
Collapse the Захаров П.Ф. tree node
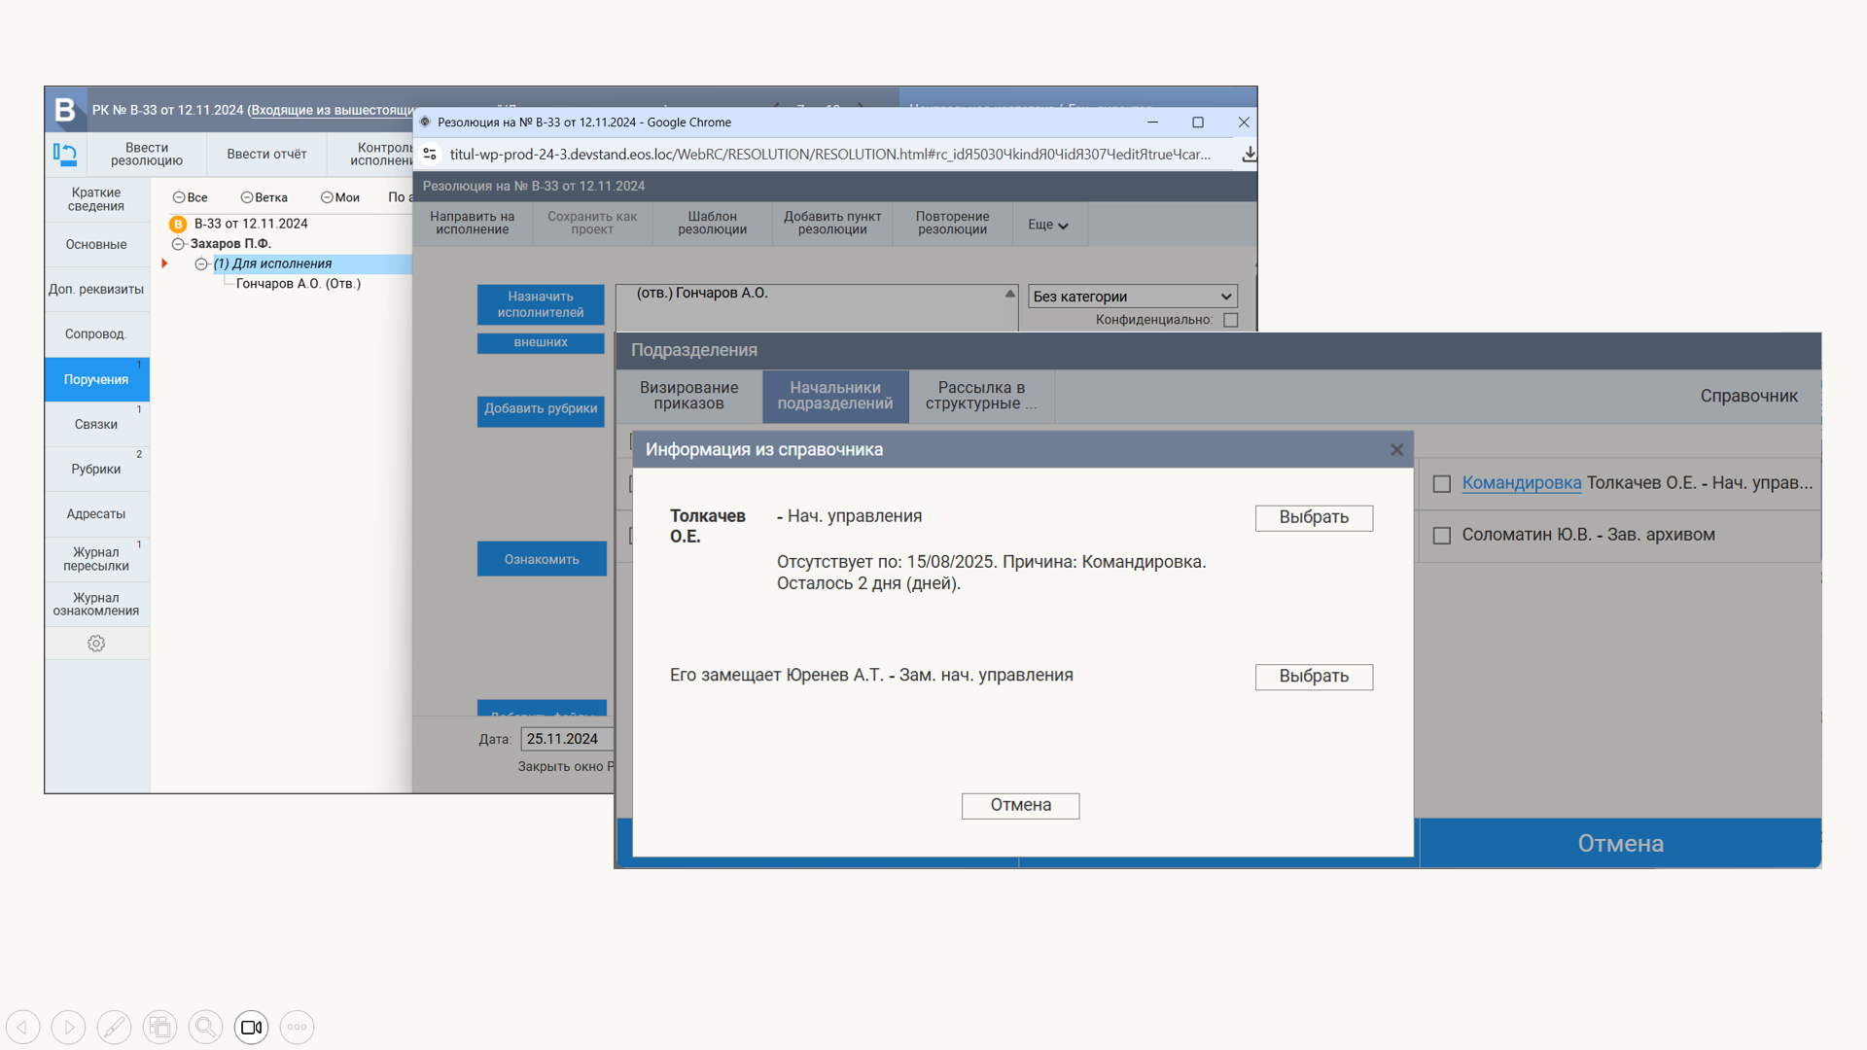pyautogui.click(x=178, y=244)
